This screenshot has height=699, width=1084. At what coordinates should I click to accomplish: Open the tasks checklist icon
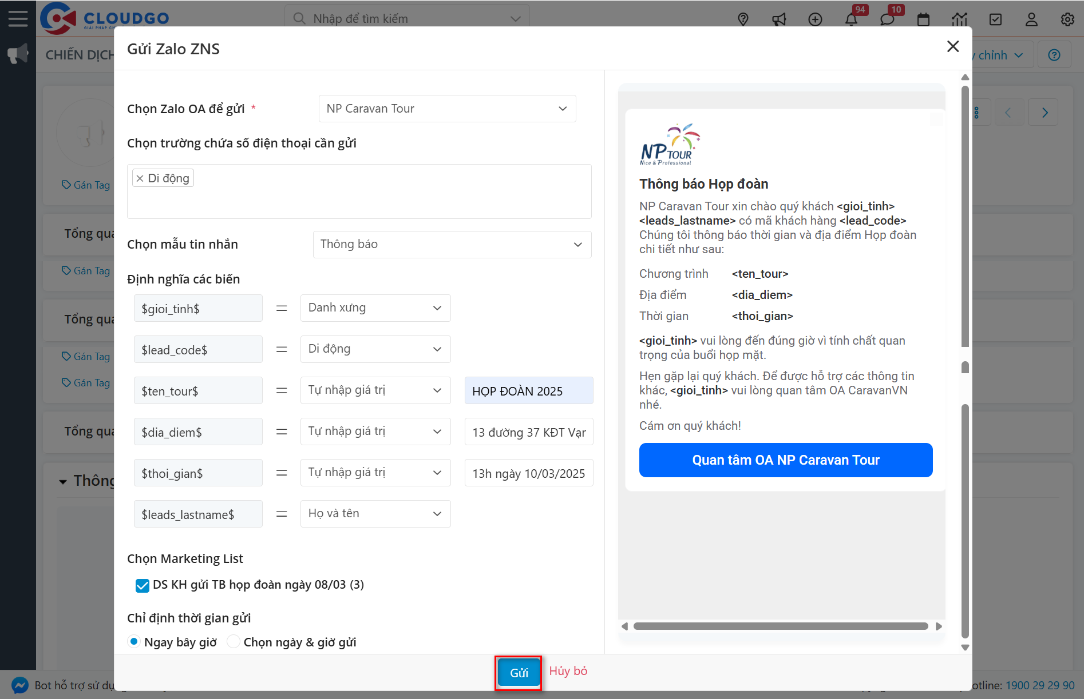coord(995,19)
